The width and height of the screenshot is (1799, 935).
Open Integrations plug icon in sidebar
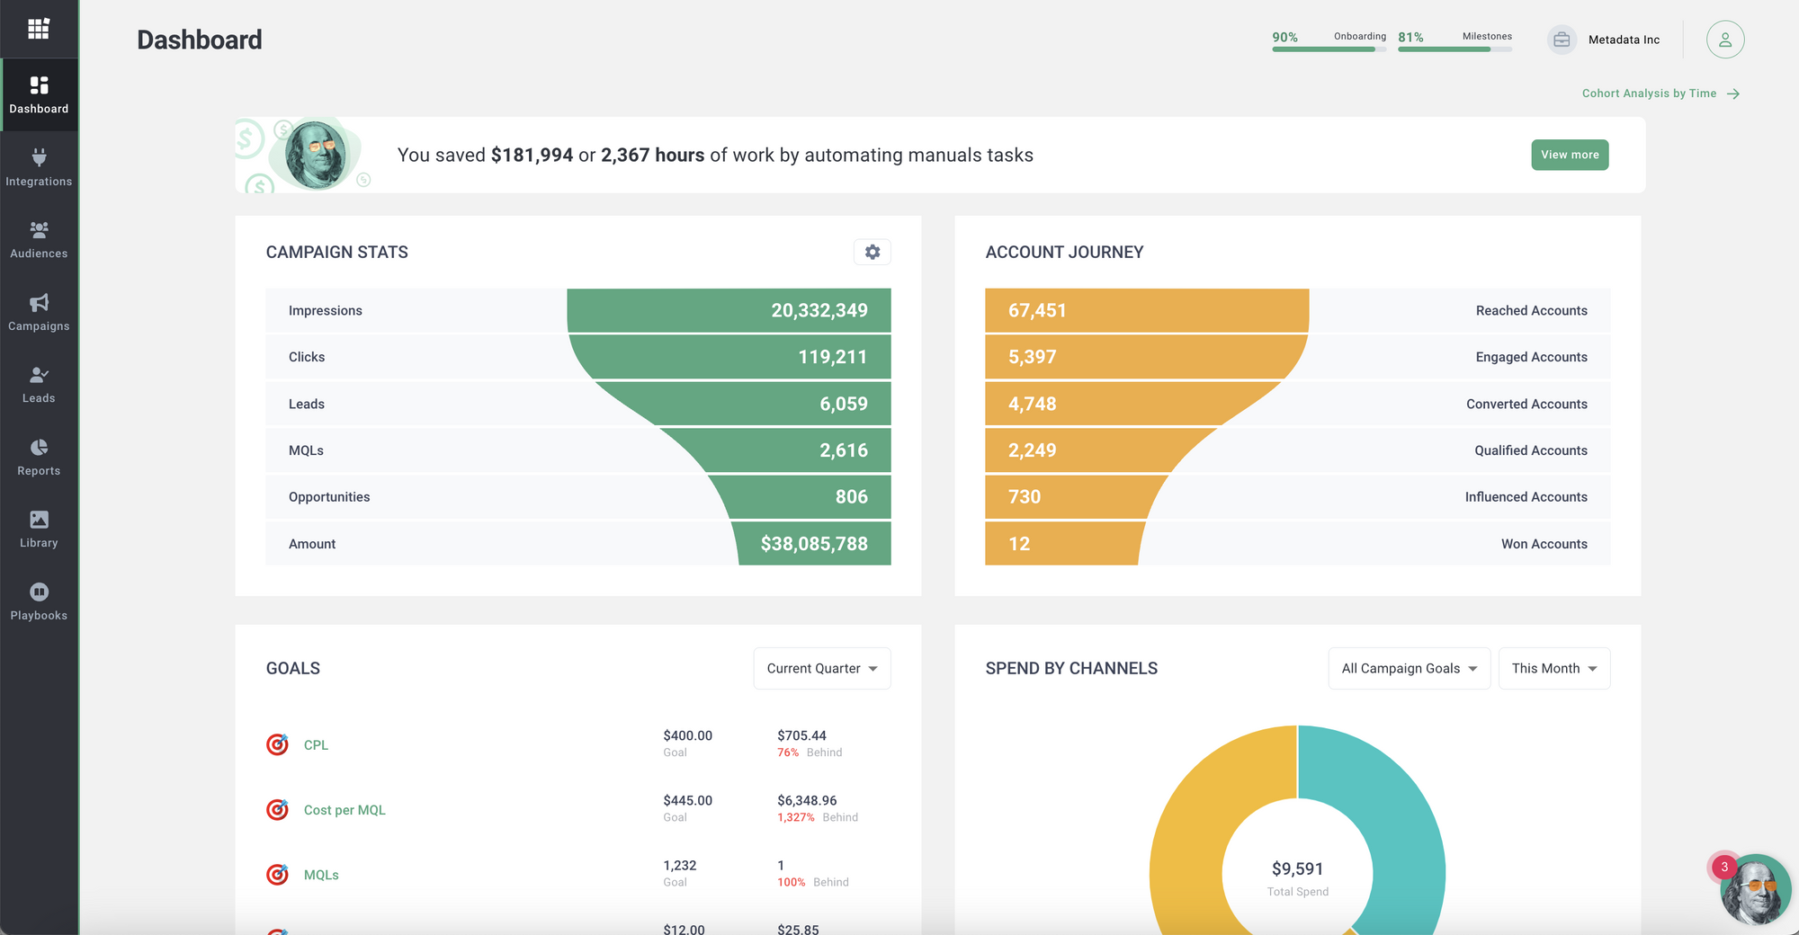[x=39, y=157]
